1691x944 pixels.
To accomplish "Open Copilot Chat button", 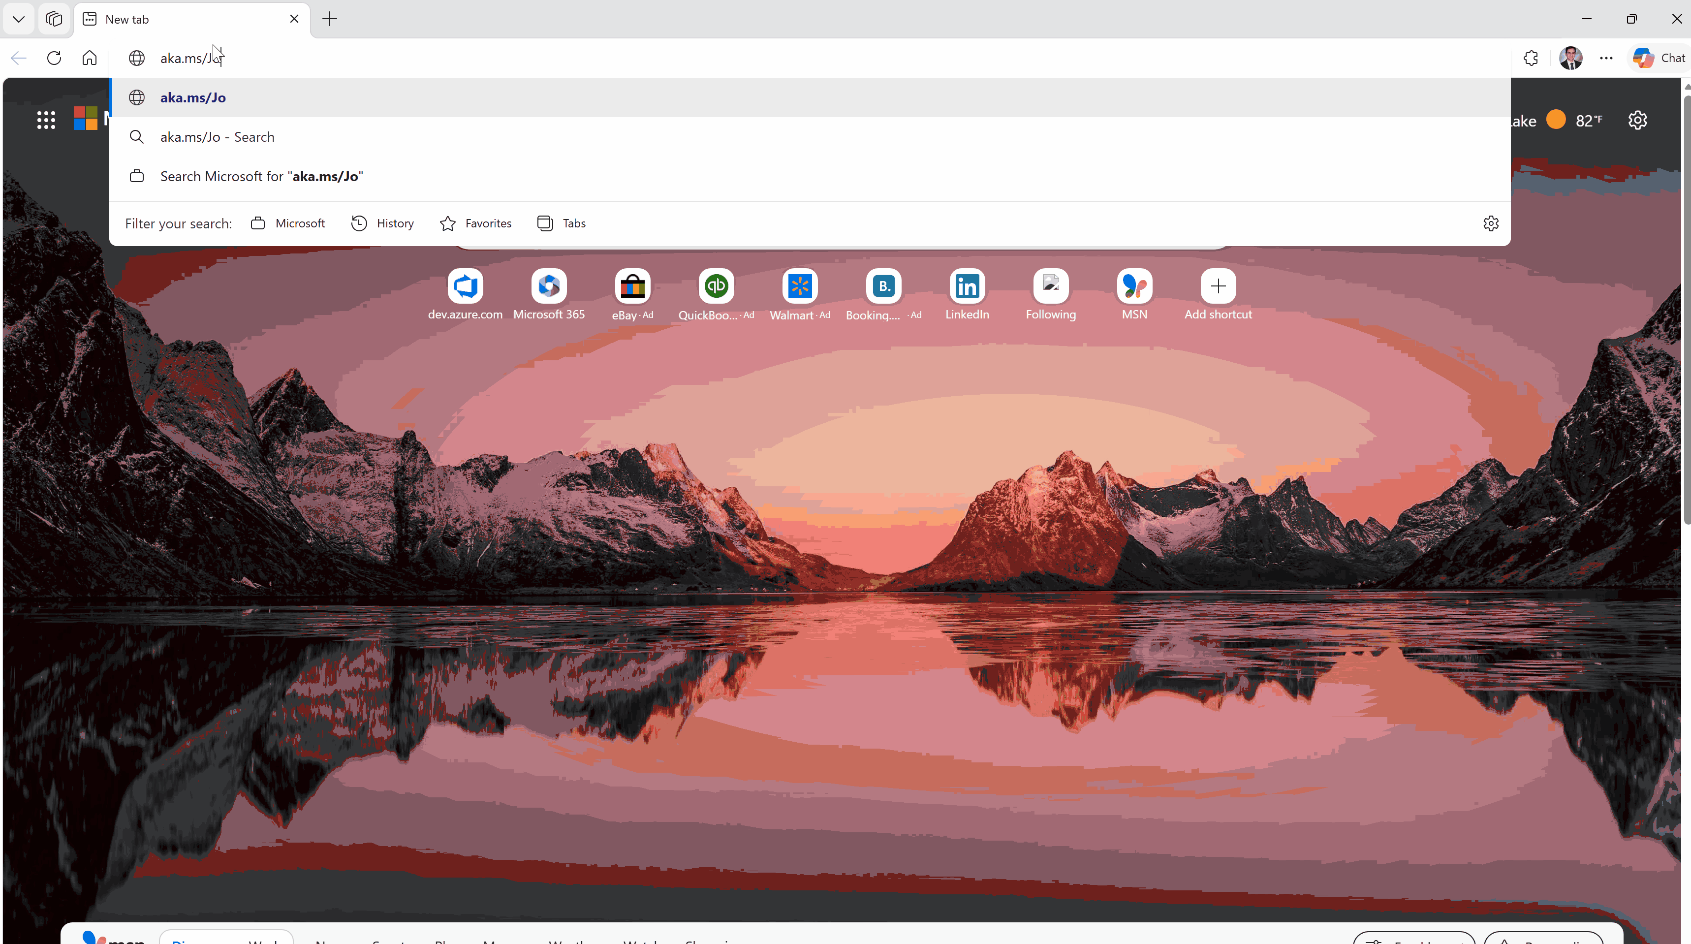I will [1658, 58].
